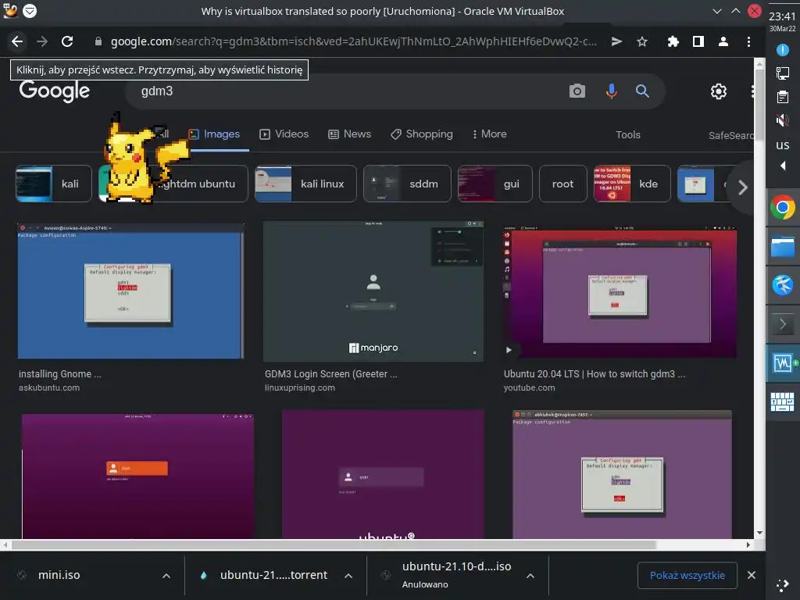Go back with the browser back arrow
The image size is (800, 600).
click(17, 41)
